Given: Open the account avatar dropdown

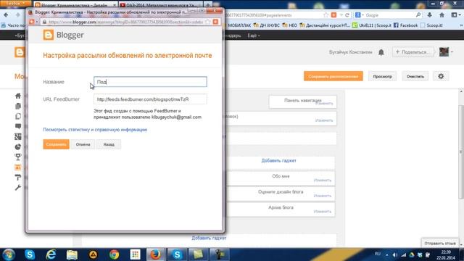Looking at the screenshot, I should pos(447,51).
